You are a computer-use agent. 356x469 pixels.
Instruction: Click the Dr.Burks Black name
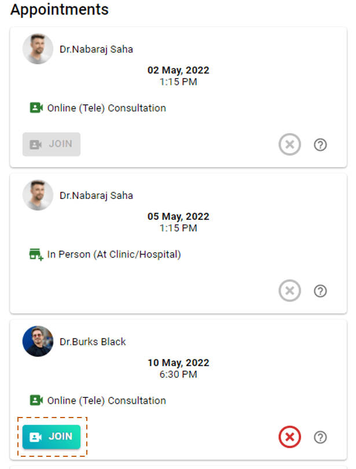(93, 342)
